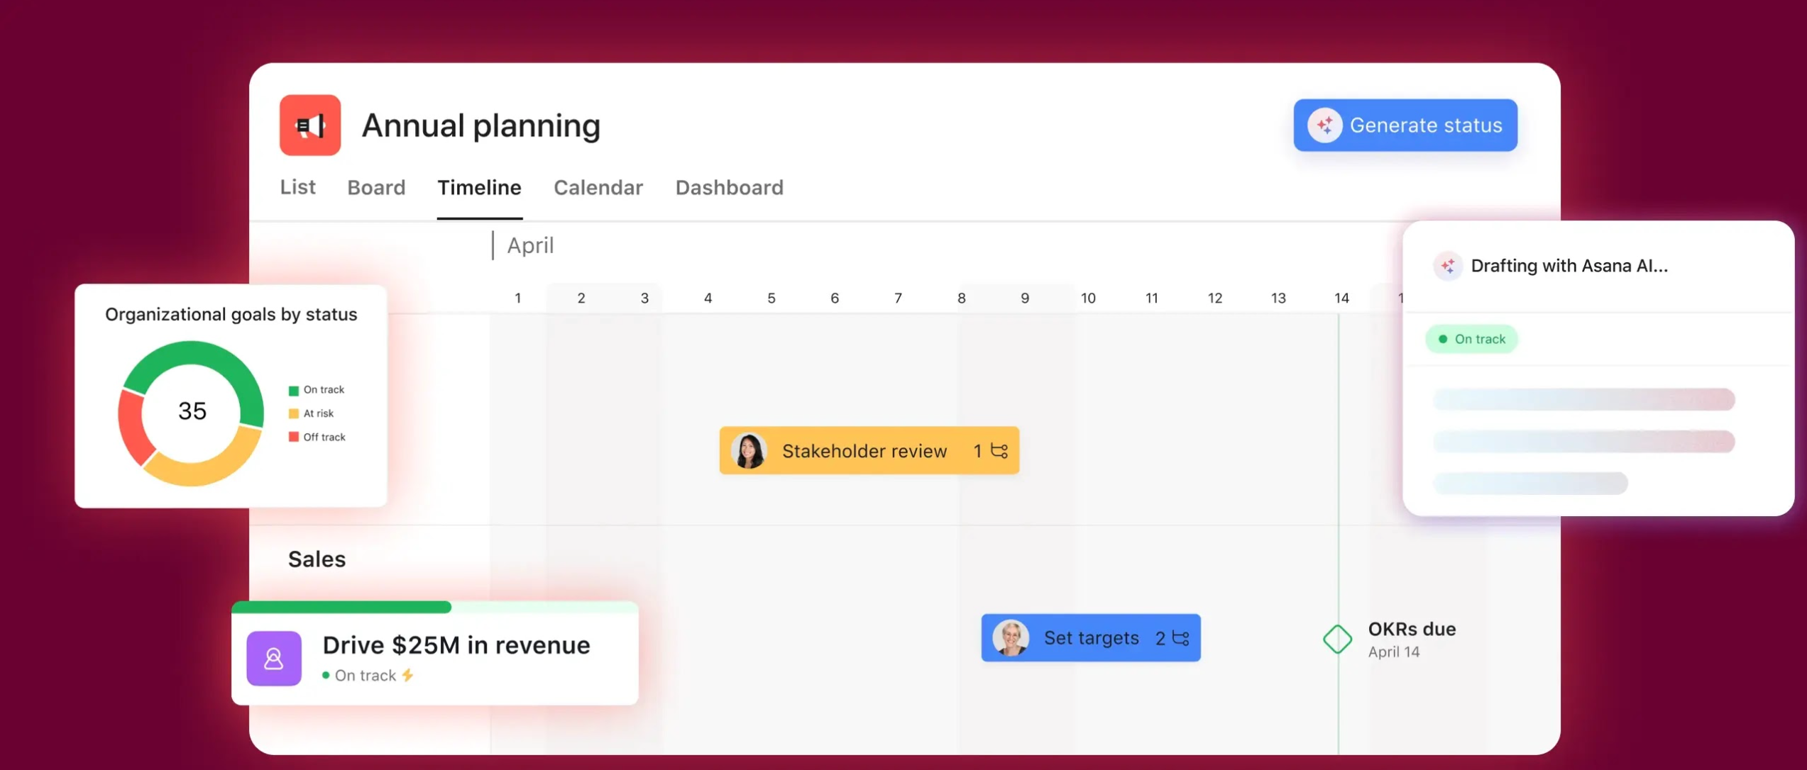Viewport: 1807px width, 770px height.
Task: Open the Drive $25M in revenue goal
Action: (x=455, y=645)
